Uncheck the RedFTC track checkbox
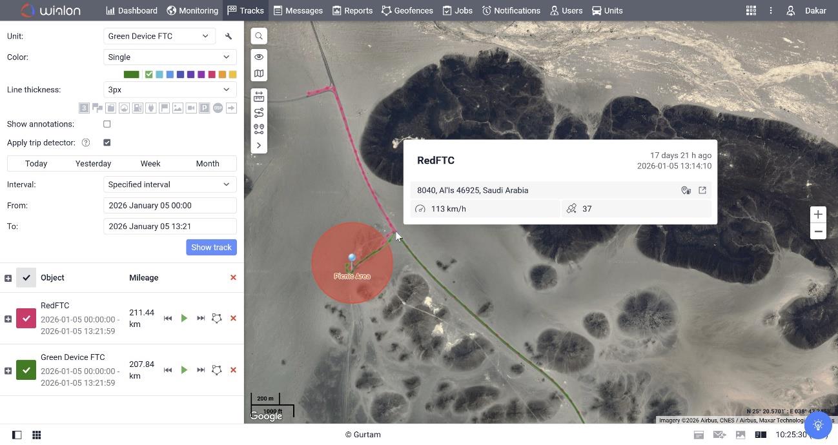838x445 pixels. pyautogui.click(x=26, y=319)
